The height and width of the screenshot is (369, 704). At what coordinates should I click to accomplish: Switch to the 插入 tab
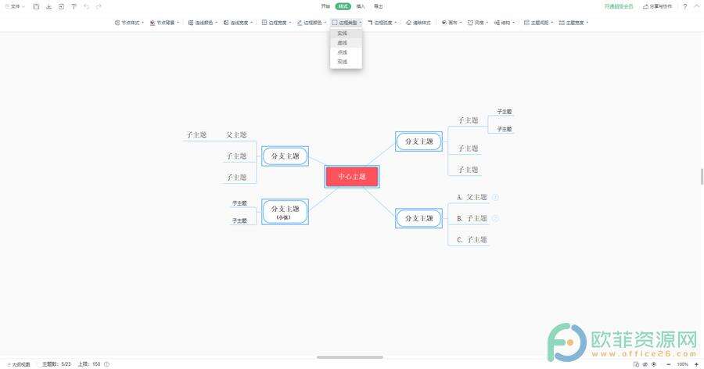point(361,6)
